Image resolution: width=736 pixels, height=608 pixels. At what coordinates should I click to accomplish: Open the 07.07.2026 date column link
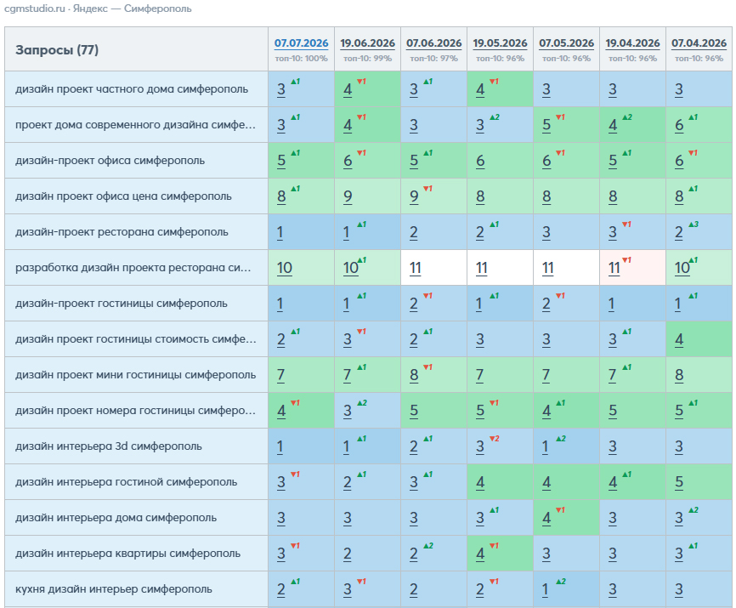(x=301, y=43)
